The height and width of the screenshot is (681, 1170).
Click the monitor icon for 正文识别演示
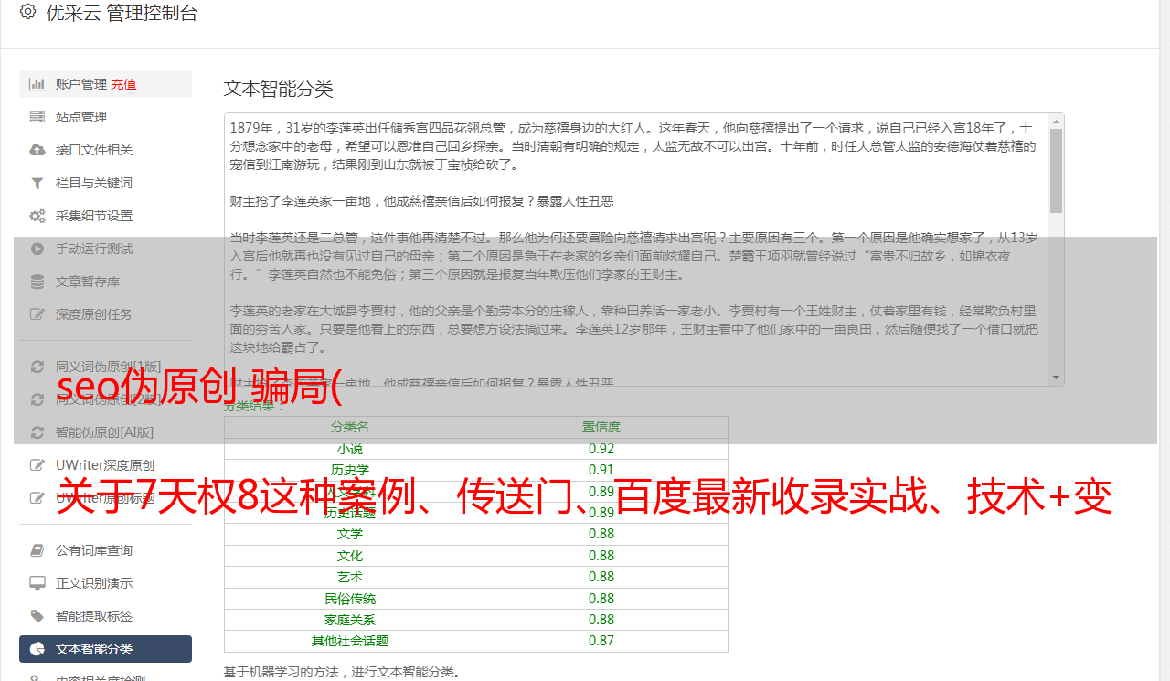coord(37,583)
